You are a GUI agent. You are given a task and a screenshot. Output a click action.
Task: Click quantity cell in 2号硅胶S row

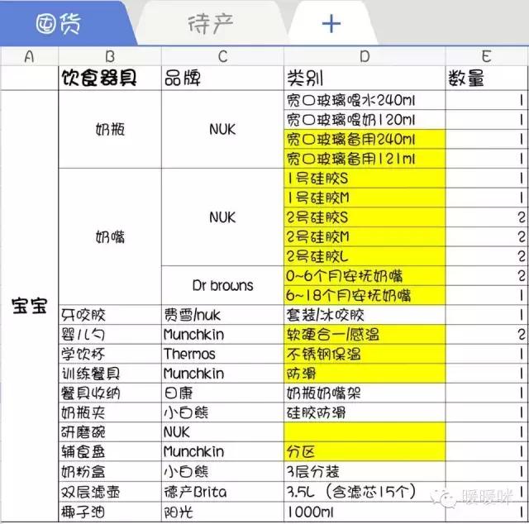487,217
